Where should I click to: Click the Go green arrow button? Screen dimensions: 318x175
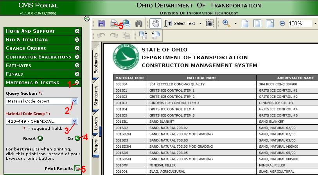point(77,138)
